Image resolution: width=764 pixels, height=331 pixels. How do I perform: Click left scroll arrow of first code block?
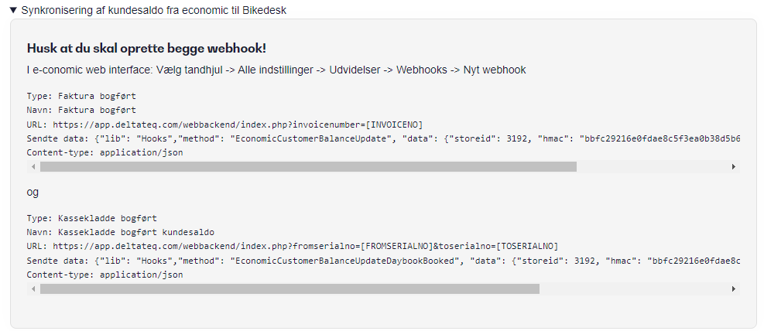tap(33, 167)
